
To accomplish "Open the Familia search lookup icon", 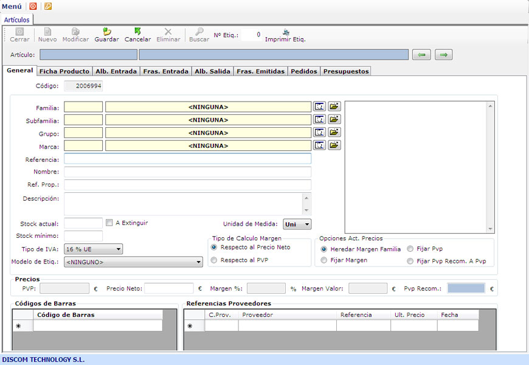I will (320, 106).
